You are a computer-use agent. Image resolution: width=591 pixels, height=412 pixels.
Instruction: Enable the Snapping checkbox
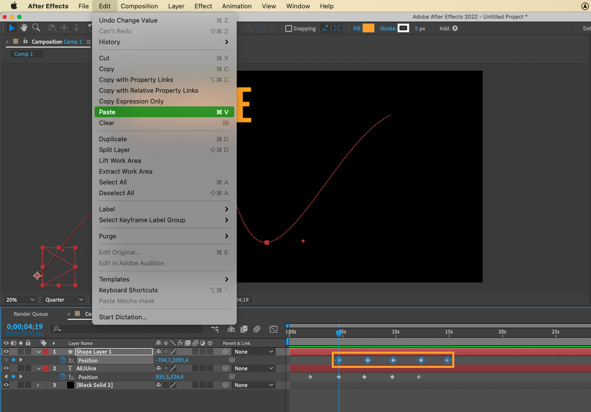289,28
